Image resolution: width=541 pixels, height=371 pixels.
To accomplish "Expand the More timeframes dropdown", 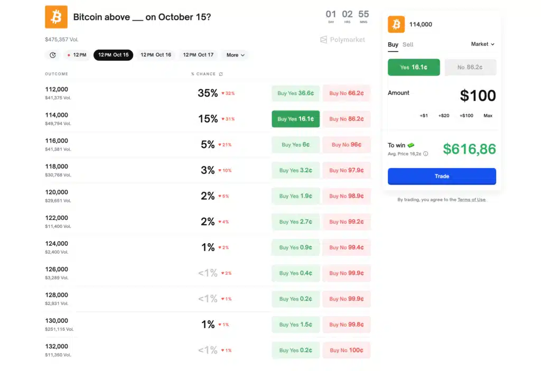I will click(x=235, y=54).
